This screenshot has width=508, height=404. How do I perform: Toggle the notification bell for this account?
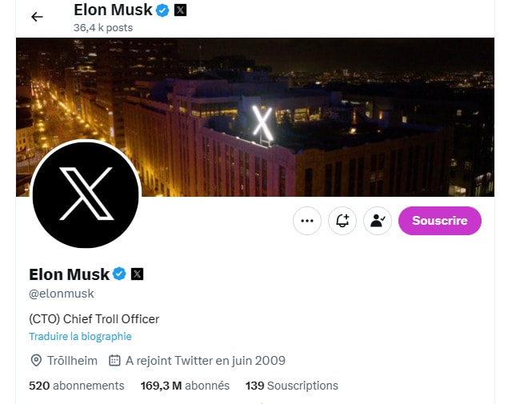pyautogui.click(x=342, y=221)
